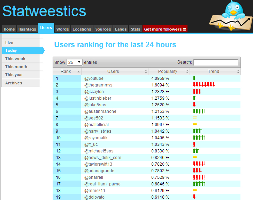Click the green trend arrows for @austinmahone

[x=199, y=111]
